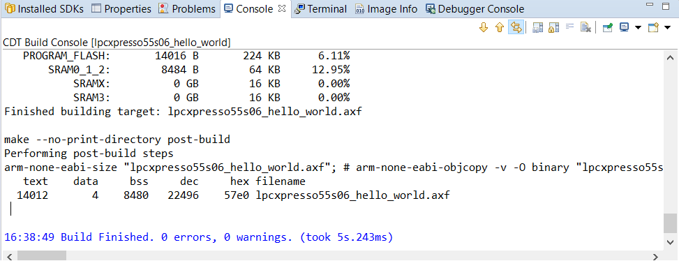The width and height of the screenshot is (679, 261).
Task: Click the Open Console icon
Action: (653, 28)
